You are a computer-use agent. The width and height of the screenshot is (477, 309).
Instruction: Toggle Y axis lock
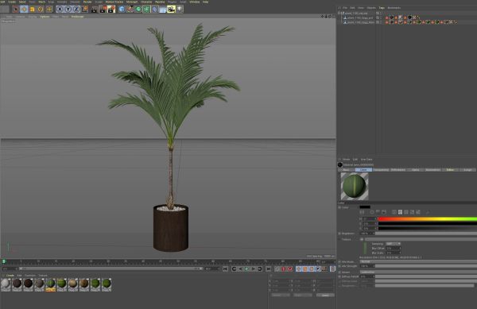pyautogui.click(x=68, y=10)
